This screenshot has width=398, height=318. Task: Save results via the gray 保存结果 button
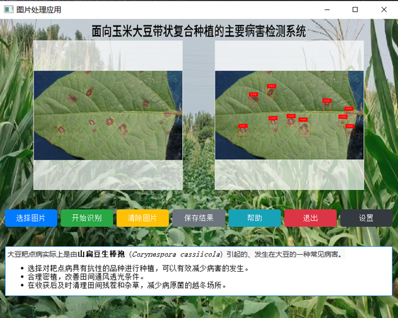(199, 218)
